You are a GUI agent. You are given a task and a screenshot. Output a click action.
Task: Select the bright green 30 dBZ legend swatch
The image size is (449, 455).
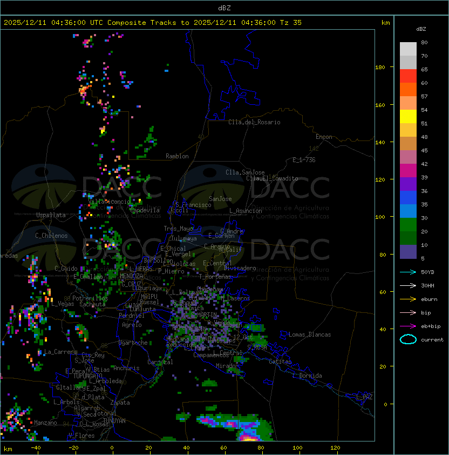pos(408,225)
